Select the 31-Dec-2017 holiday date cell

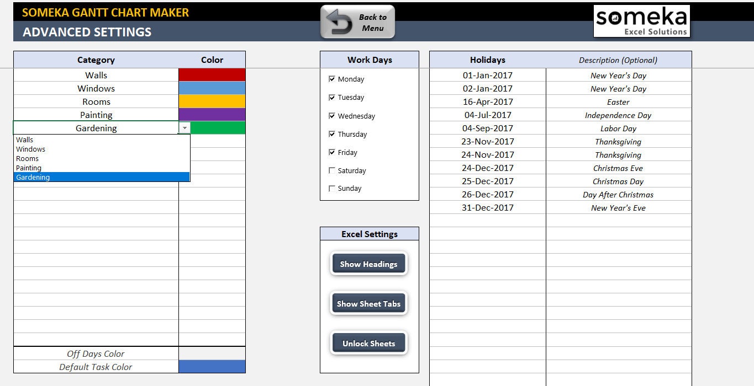(488, 207)
